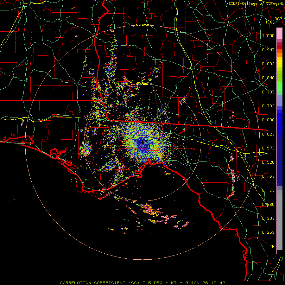This screenshot has height=285, width=285.
Task: Click the 0.840 scale value
Action: pyautogui.click(x=268, y=78)
